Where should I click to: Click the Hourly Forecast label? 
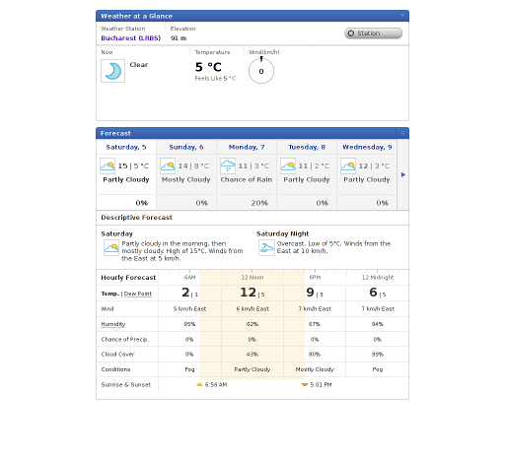(128, 278)
